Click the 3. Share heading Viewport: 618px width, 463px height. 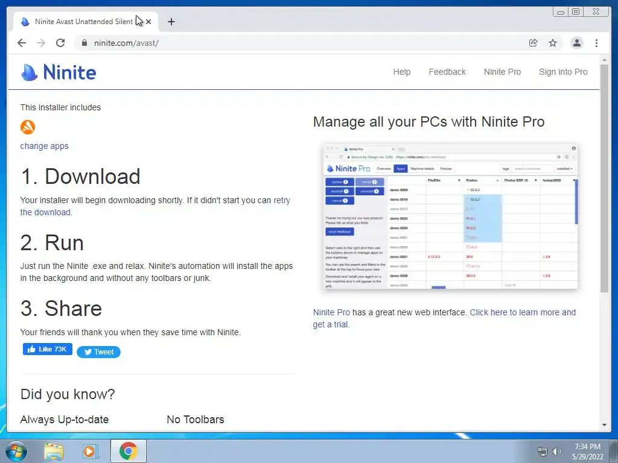[x=61, y=308]
